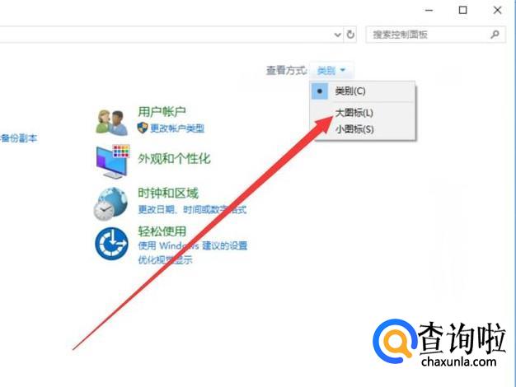
Task: Open the 时钟和区域 heading link
Action: [x=168, y=193]
